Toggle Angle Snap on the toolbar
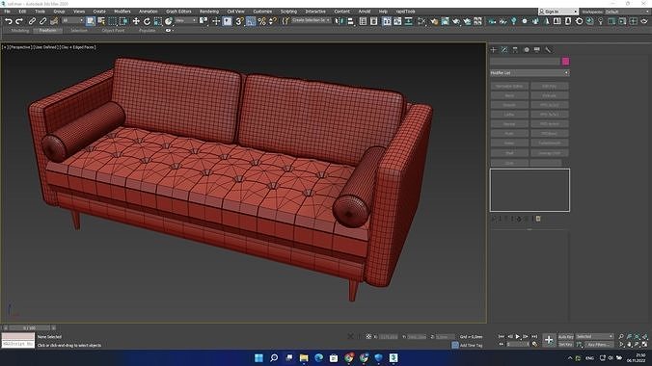Screen dimensions: 652x366 251,21
